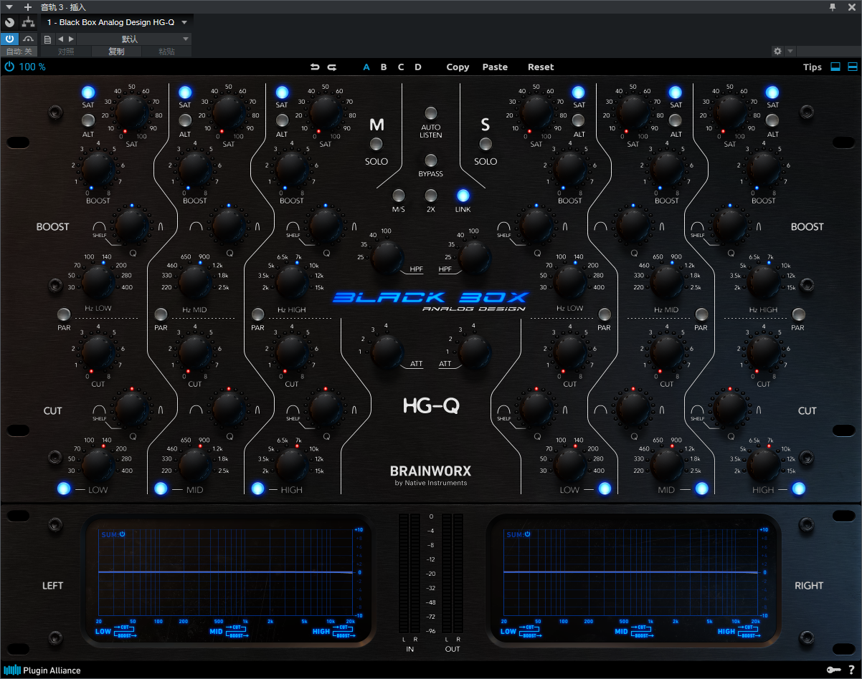Toggle left LOW band PAR button
The width and height of the screenshot is (862, 679).
[x=64, y=314]
